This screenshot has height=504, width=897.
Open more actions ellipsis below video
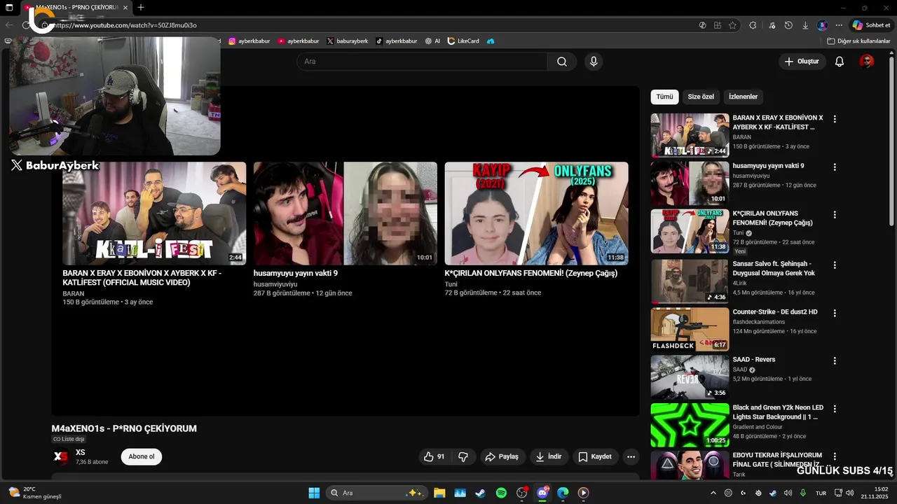point(631,456)
